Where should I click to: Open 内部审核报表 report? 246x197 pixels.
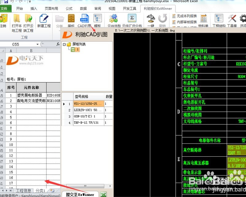pyautogui.click(x=185, y=22)
